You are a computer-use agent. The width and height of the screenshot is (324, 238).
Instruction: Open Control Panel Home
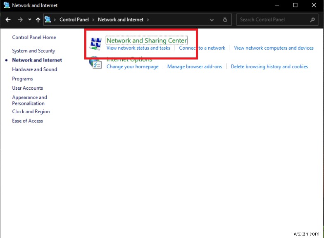pos(34,37)
